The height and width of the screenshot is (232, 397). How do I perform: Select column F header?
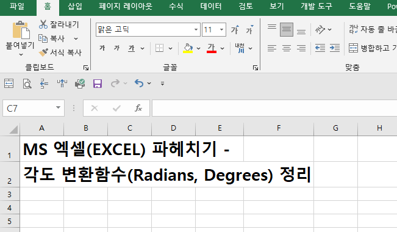click(279, 128)
